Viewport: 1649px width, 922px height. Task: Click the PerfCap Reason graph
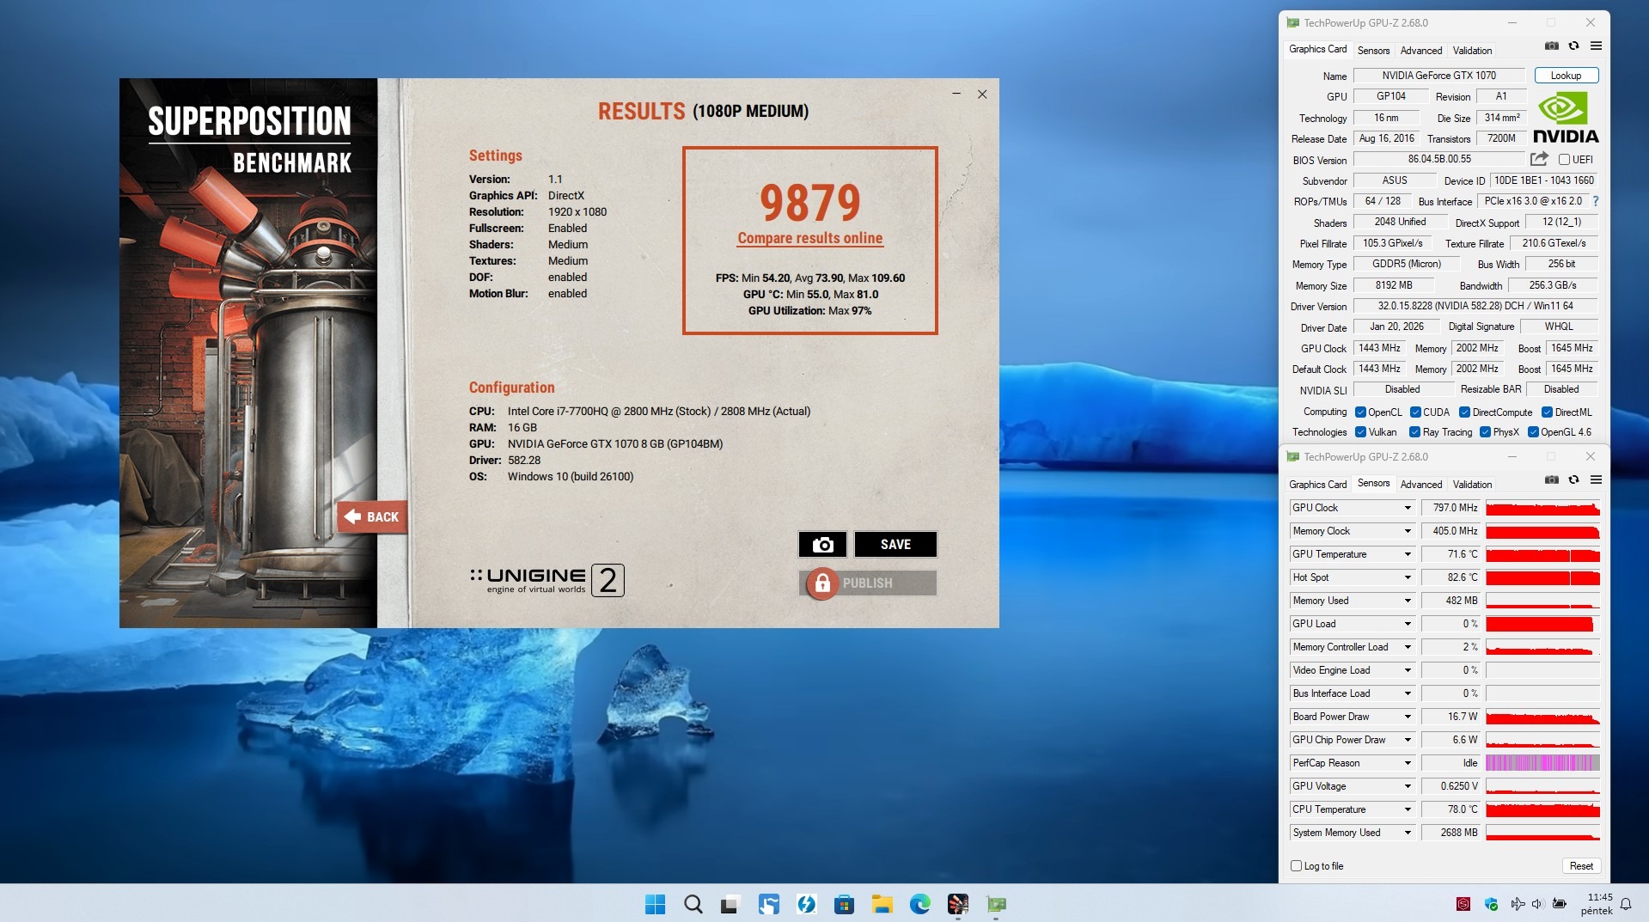click(1542, 763)
